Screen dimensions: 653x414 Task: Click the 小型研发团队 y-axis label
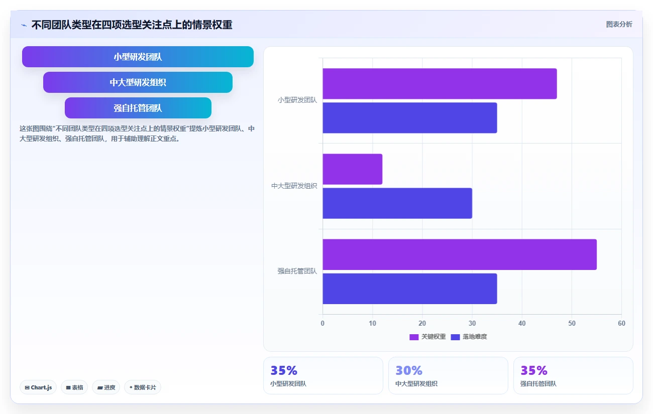[x=297, y=100]
